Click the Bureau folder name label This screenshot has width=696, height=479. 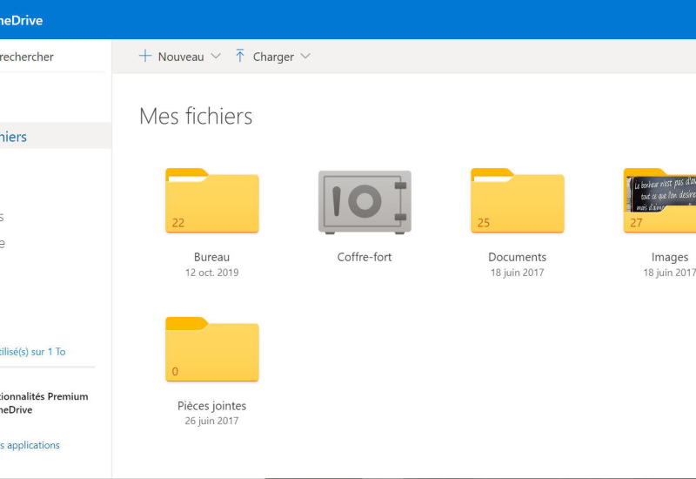click(211, 257)
